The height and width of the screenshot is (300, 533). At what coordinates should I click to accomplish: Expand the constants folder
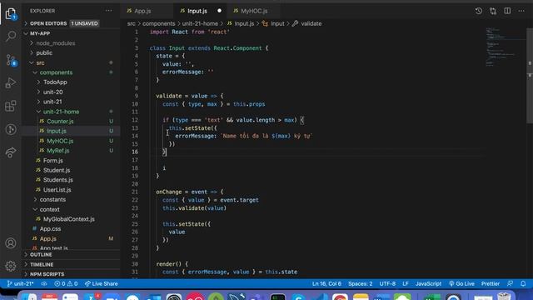point(72,200)
